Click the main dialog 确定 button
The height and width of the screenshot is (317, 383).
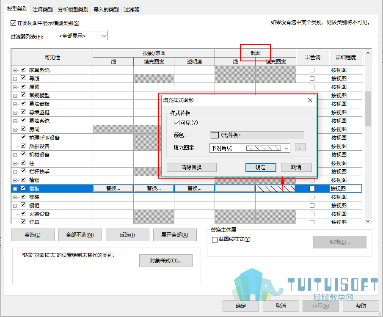[x=241, y=306]
